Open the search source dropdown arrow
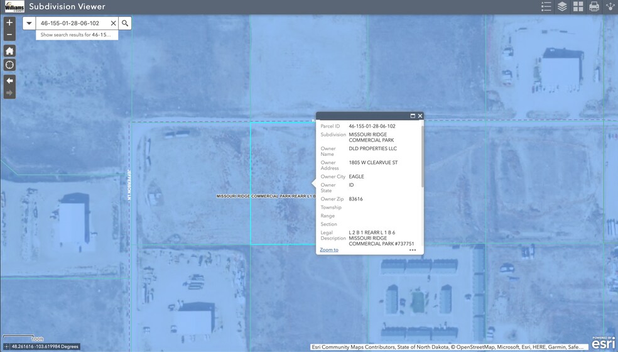The height and width of the screenshot is (352, 618). 29,23
